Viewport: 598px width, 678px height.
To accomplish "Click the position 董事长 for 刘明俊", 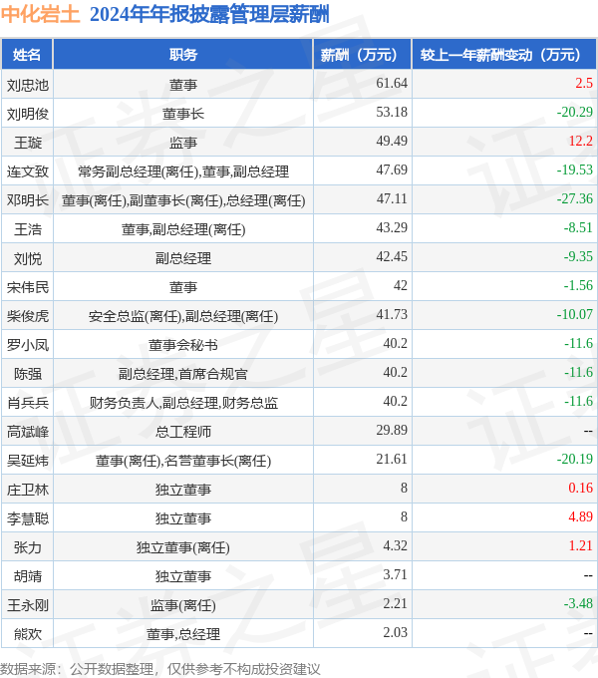I will [x=183, y=114].
